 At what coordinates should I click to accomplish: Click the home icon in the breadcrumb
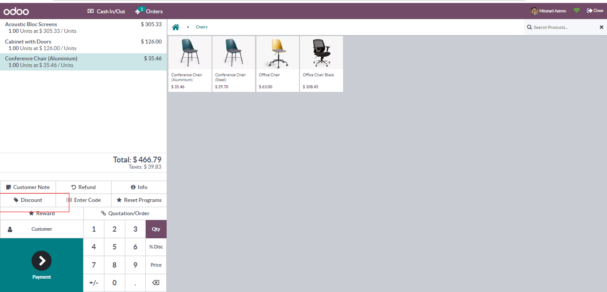[176, 27]
